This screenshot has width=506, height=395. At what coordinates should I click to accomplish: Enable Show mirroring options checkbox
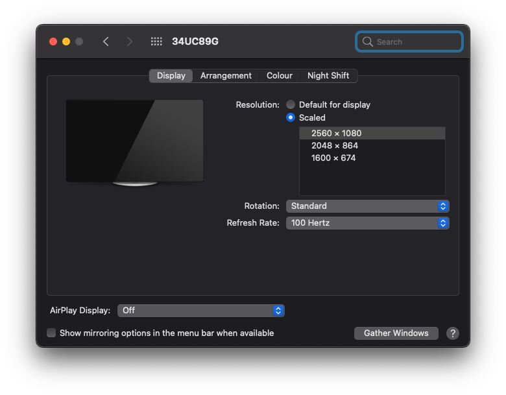[x=51, y=333]
